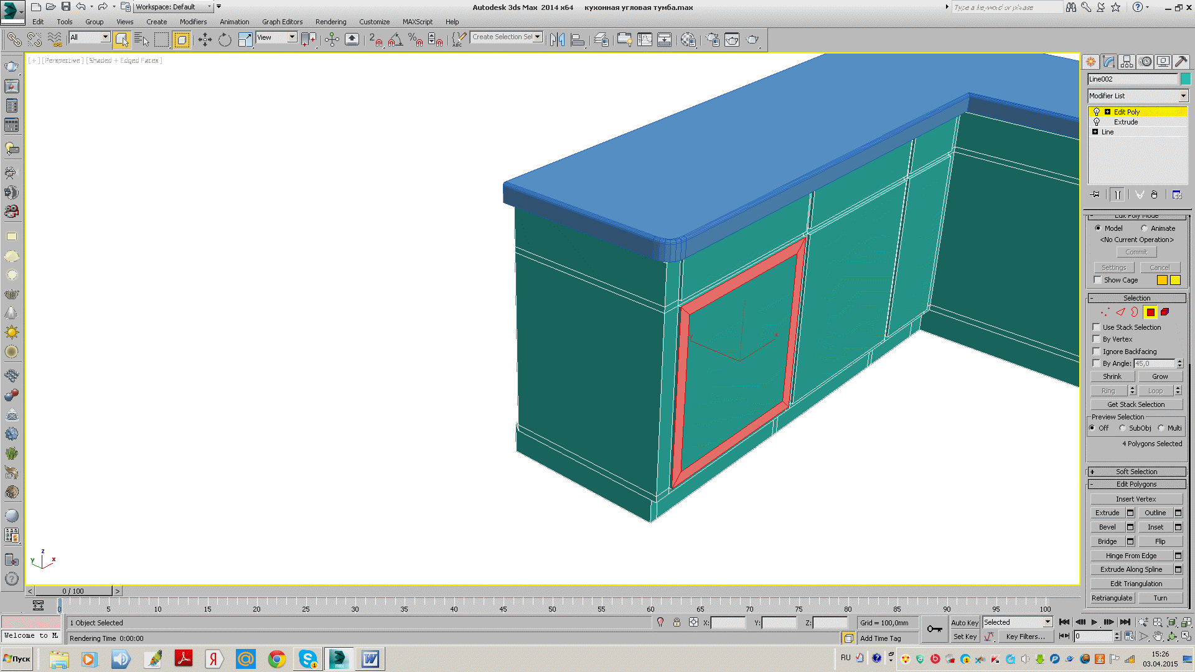1195x672 pixels.
Task: Toggle the Show Cage checkbox
Action: click(1098, 280)
